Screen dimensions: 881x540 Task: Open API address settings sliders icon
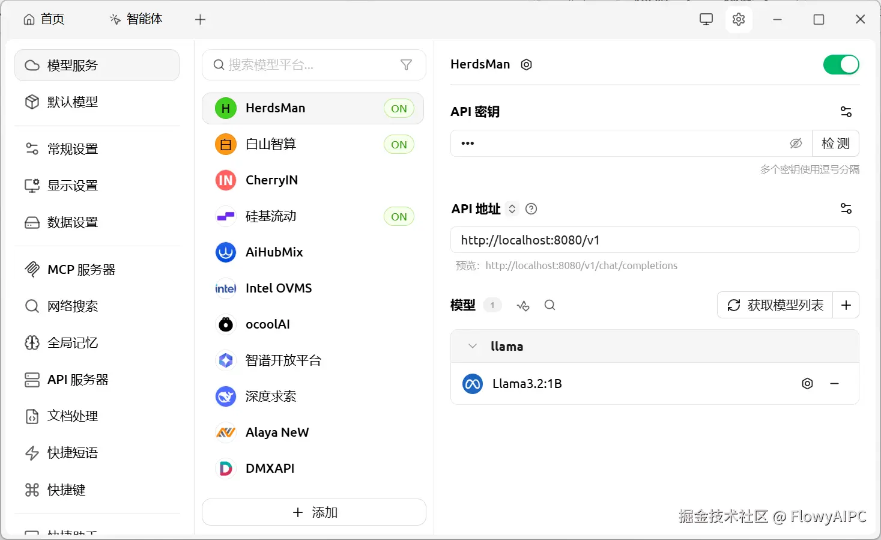(x=846, y=208)
